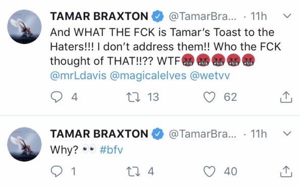
Task: Open the @wetvv mention
Action: (210, 76)
